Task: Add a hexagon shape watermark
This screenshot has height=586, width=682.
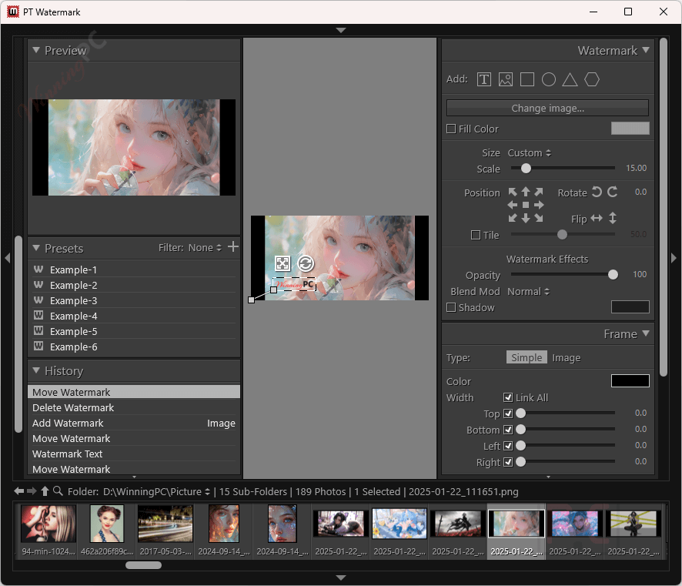Action: pyautogui.click(x=591, y=79)
